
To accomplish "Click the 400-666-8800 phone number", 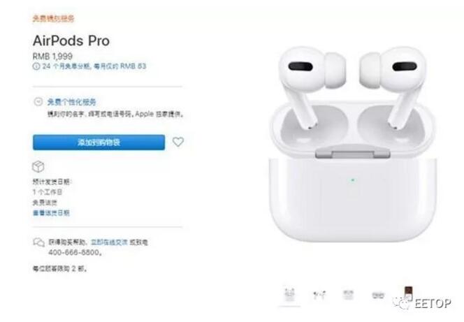I will pyautogui.click(x=74, y=253).
